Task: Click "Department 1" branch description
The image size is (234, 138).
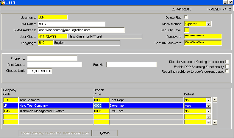Action: (146, 106)
